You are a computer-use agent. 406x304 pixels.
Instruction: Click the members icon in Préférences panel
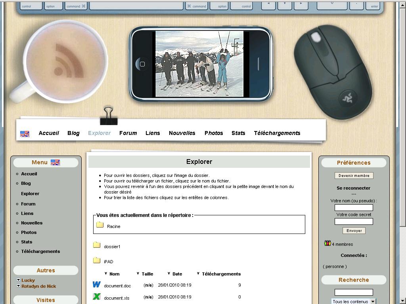327,243
